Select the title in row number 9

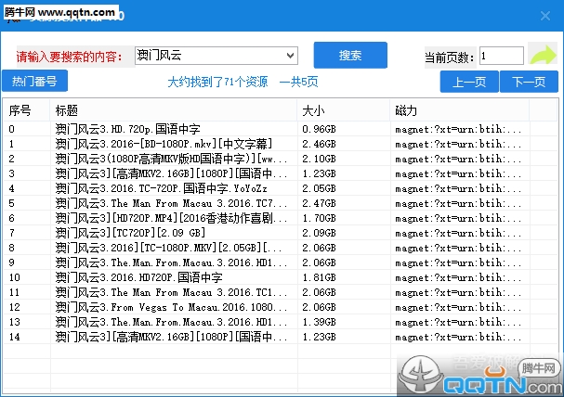tap(171, 263)
